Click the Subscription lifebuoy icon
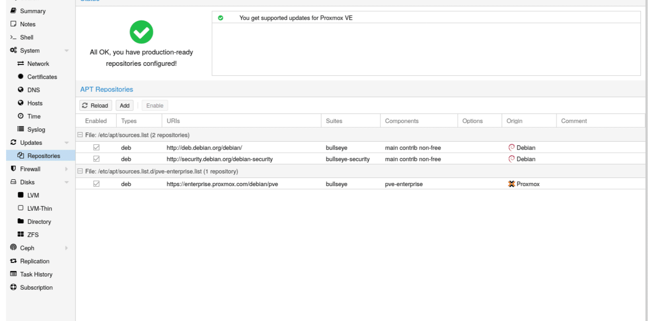Image resolution: width=652 pixels, height=321 pixels. (x=13, y=287)
